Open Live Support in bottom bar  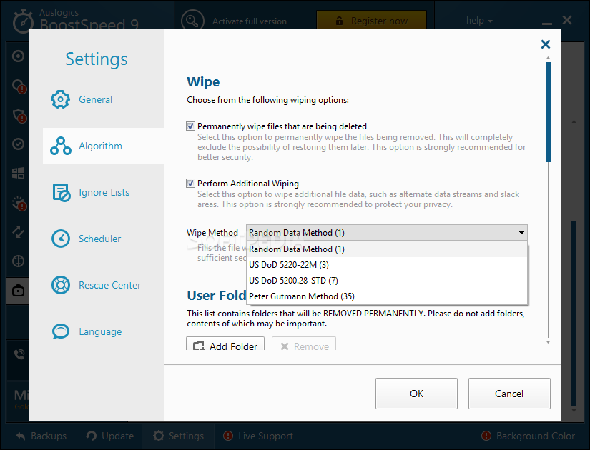pos(258,436)
